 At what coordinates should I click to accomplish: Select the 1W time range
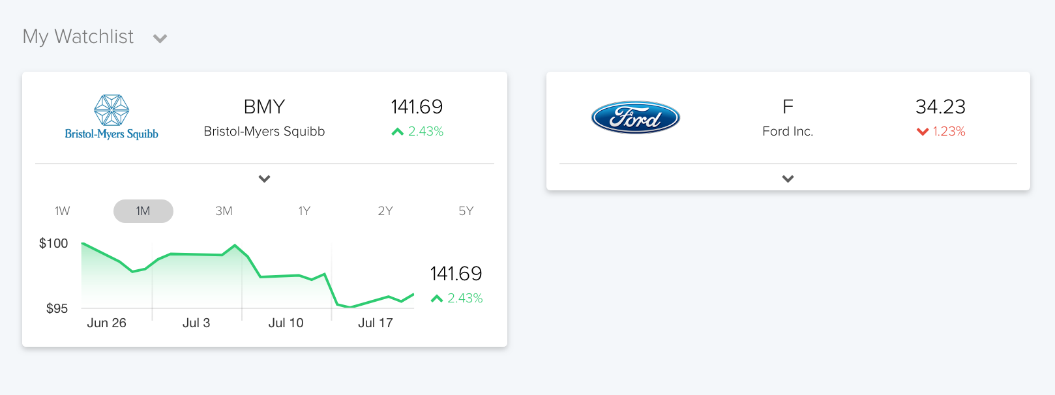(x=63, y=211)
